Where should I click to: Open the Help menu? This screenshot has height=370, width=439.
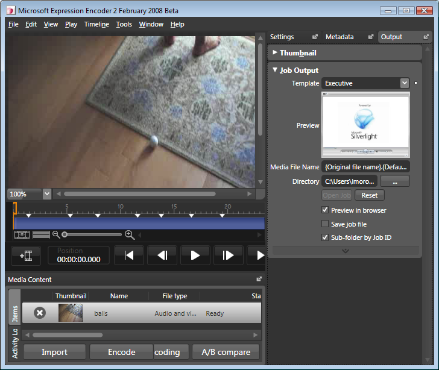pos(177,24)
